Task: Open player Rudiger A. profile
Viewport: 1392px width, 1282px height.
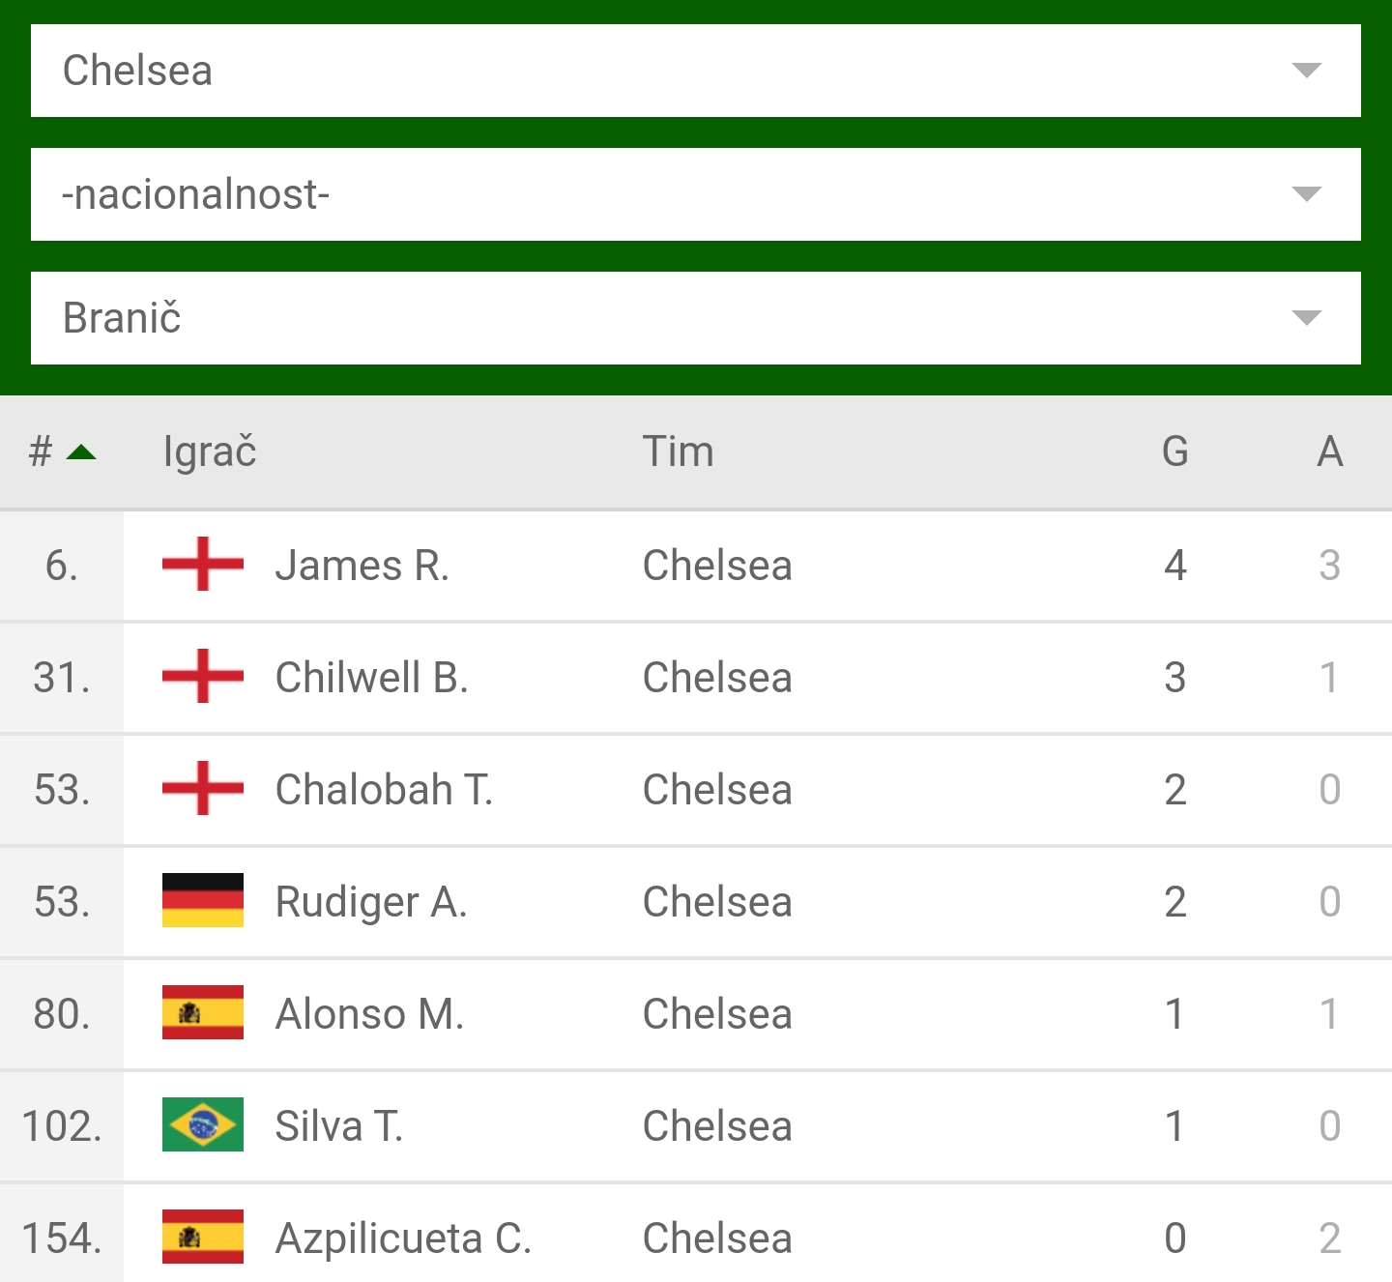Action: point(370,902)
